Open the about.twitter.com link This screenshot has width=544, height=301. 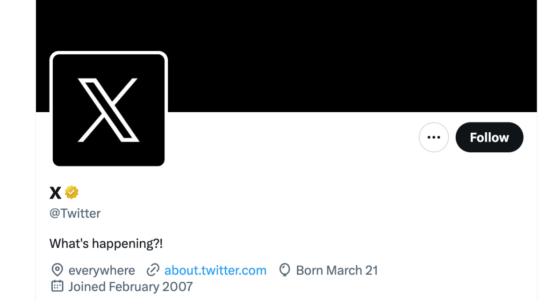point(215,270)
